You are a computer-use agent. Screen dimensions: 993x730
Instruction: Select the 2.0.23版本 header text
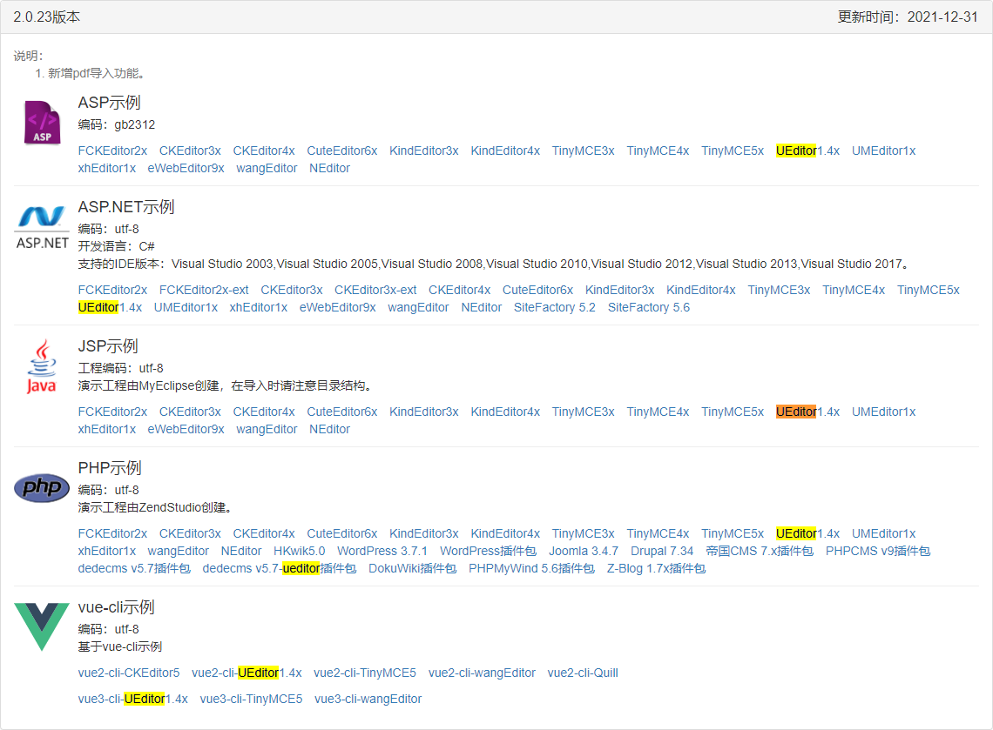coord(49,16)
